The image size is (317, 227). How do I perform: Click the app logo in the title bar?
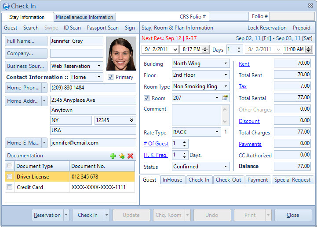(6, 6)
